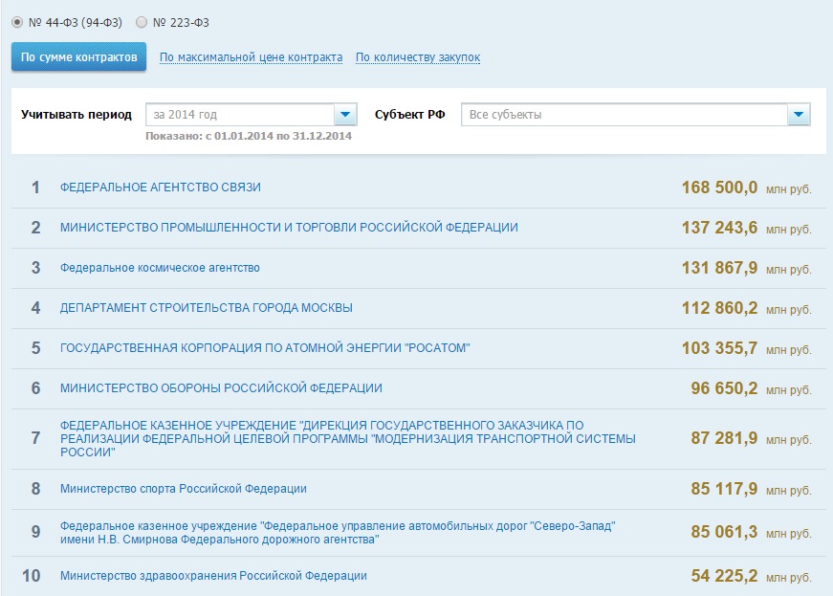This screenshot has width=833, height=596.
Task: Open ФЕДЕРАЛЬНОЕ АГЕНТСТВО СВЯЗИ link
Action: 161,187
